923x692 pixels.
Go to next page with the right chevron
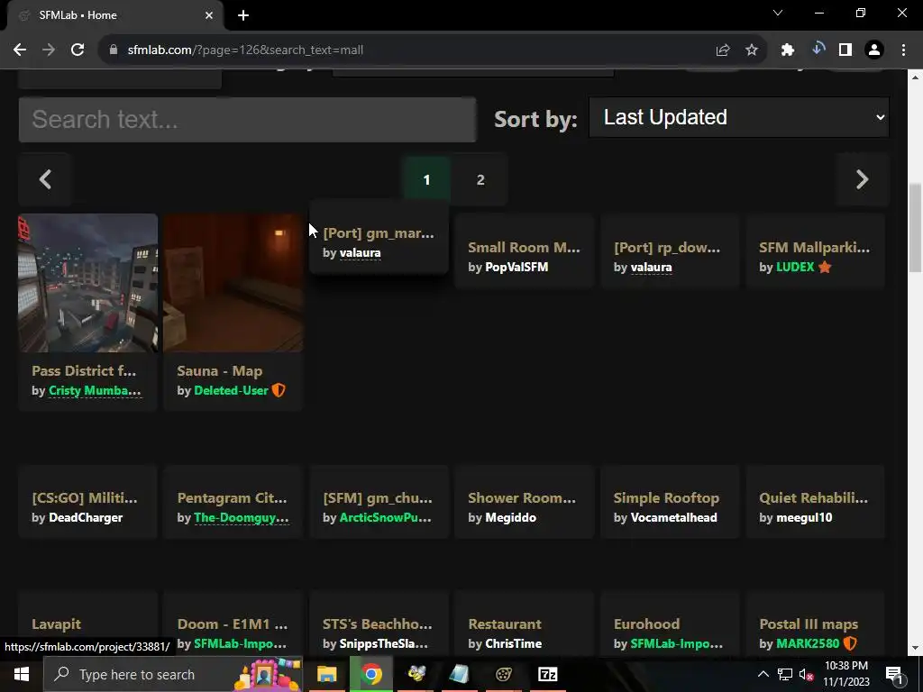pos(862,179)
